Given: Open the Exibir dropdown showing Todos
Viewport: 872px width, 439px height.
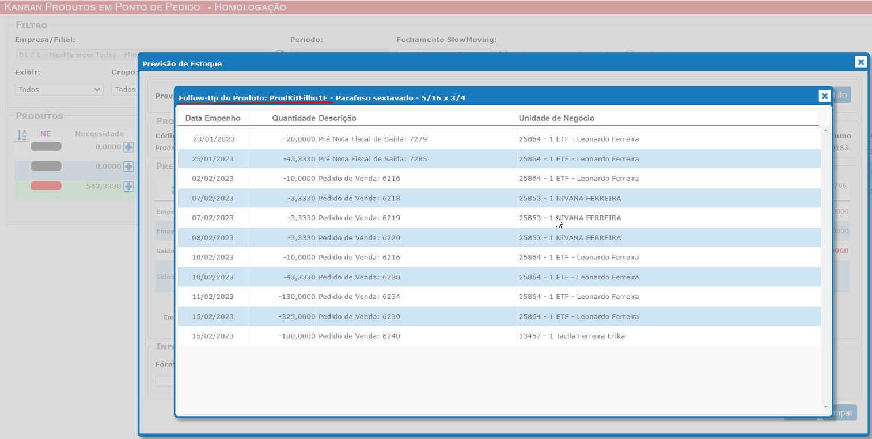Looking at the screenshot, I should [59, 90].
